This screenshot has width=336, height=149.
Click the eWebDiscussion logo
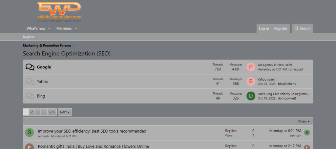[59, 12]
